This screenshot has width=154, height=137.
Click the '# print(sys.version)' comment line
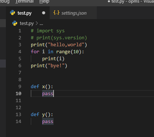pyautogui.click(x=59, y=38)
